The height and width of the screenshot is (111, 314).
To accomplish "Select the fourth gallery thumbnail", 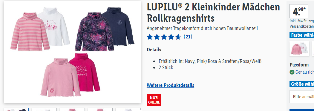I will point(100,110).
